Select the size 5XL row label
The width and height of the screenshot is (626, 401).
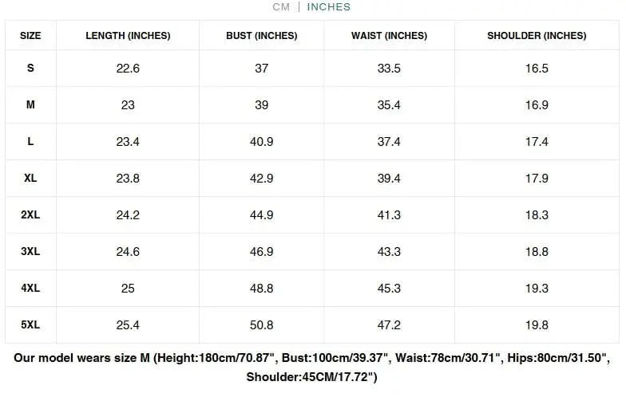coord(30,325)
